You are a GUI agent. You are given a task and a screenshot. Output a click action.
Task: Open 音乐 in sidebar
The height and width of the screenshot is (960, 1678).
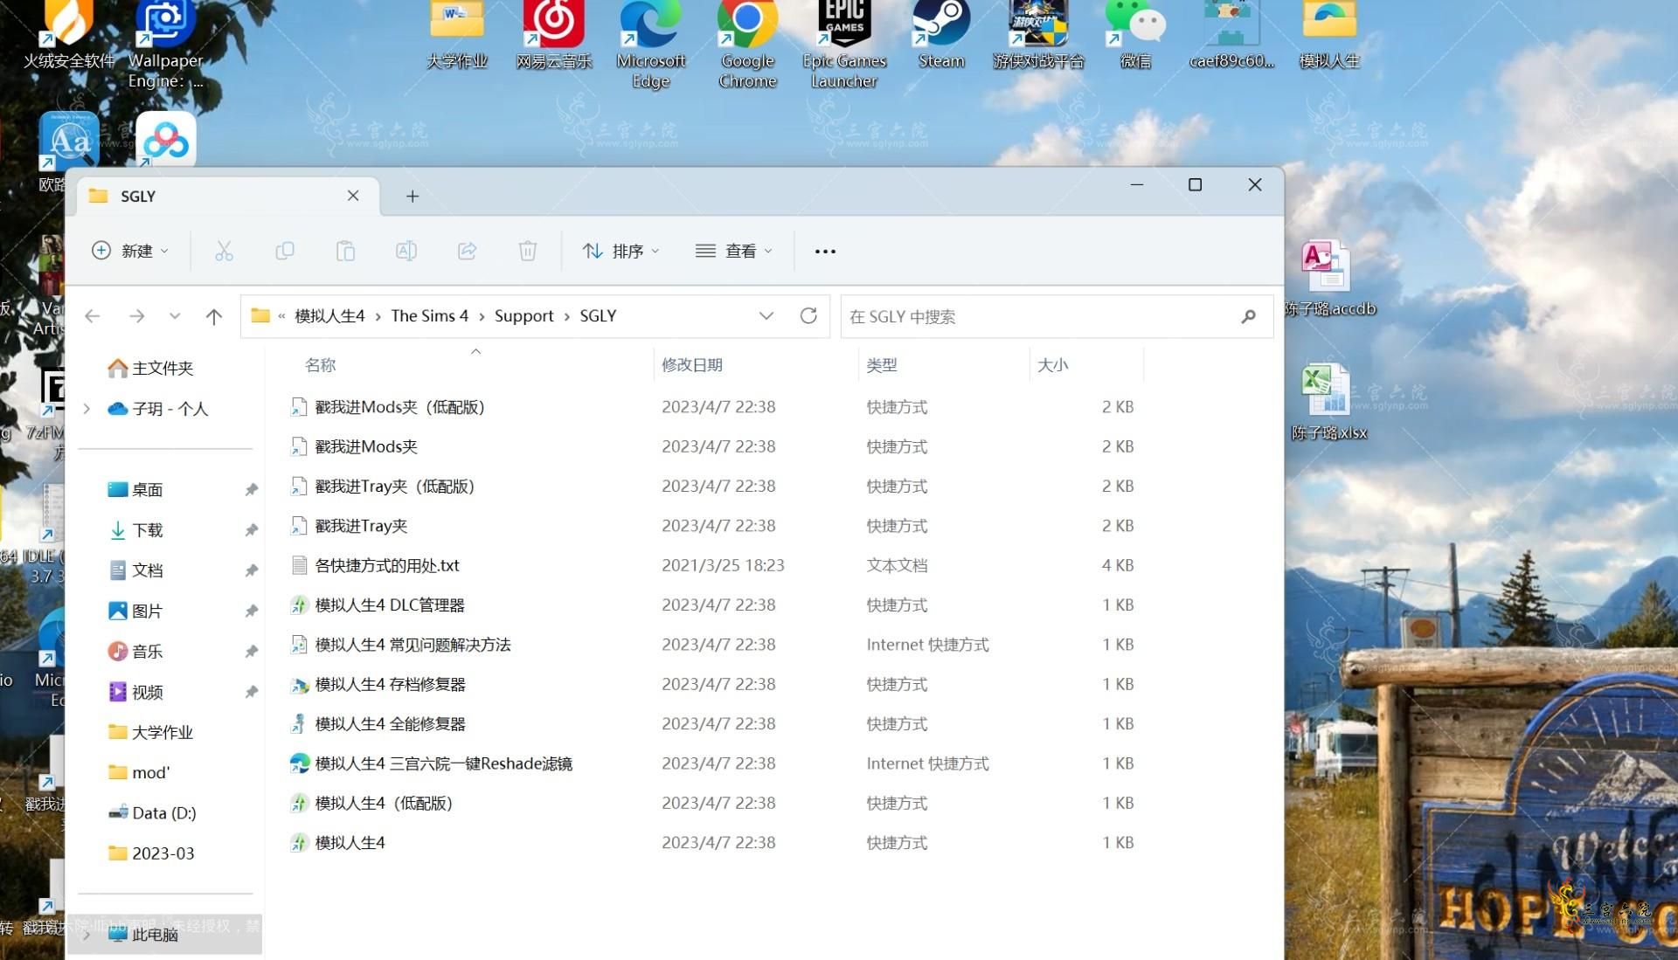pyautogui.click(x=135, y=651)
